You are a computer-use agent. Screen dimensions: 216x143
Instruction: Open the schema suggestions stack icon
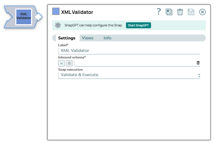(x=198, y=63)
